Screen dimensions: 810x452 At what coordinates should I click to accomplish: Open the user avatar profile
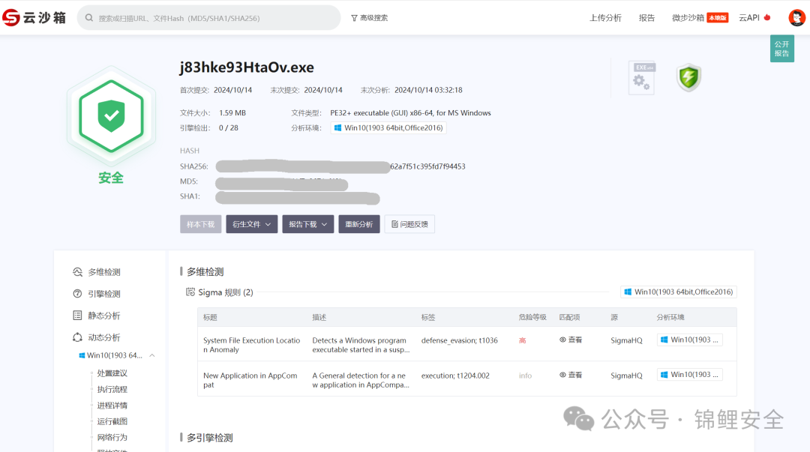pos(796,17)
